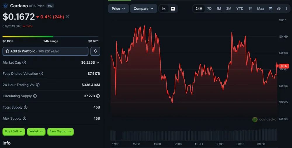Select the Max time range tab
The image size is (292, 148).
click(x=260, y=8)
